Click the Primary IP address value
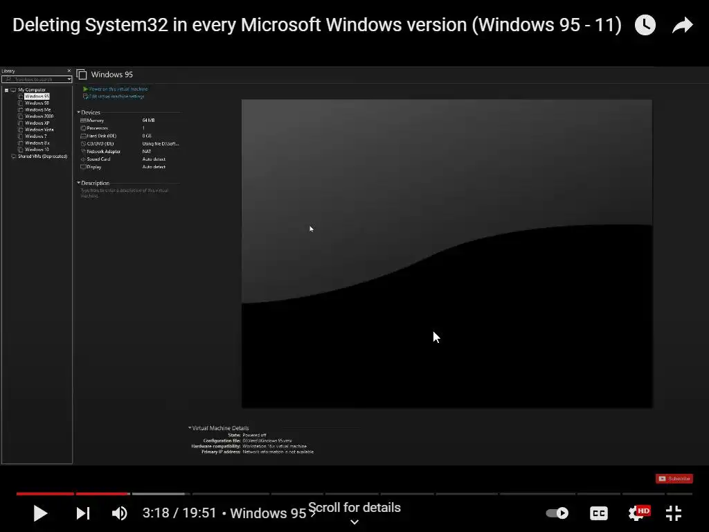Image resolution: width=709 pixels, height=532 pixels. coord(278,452)
